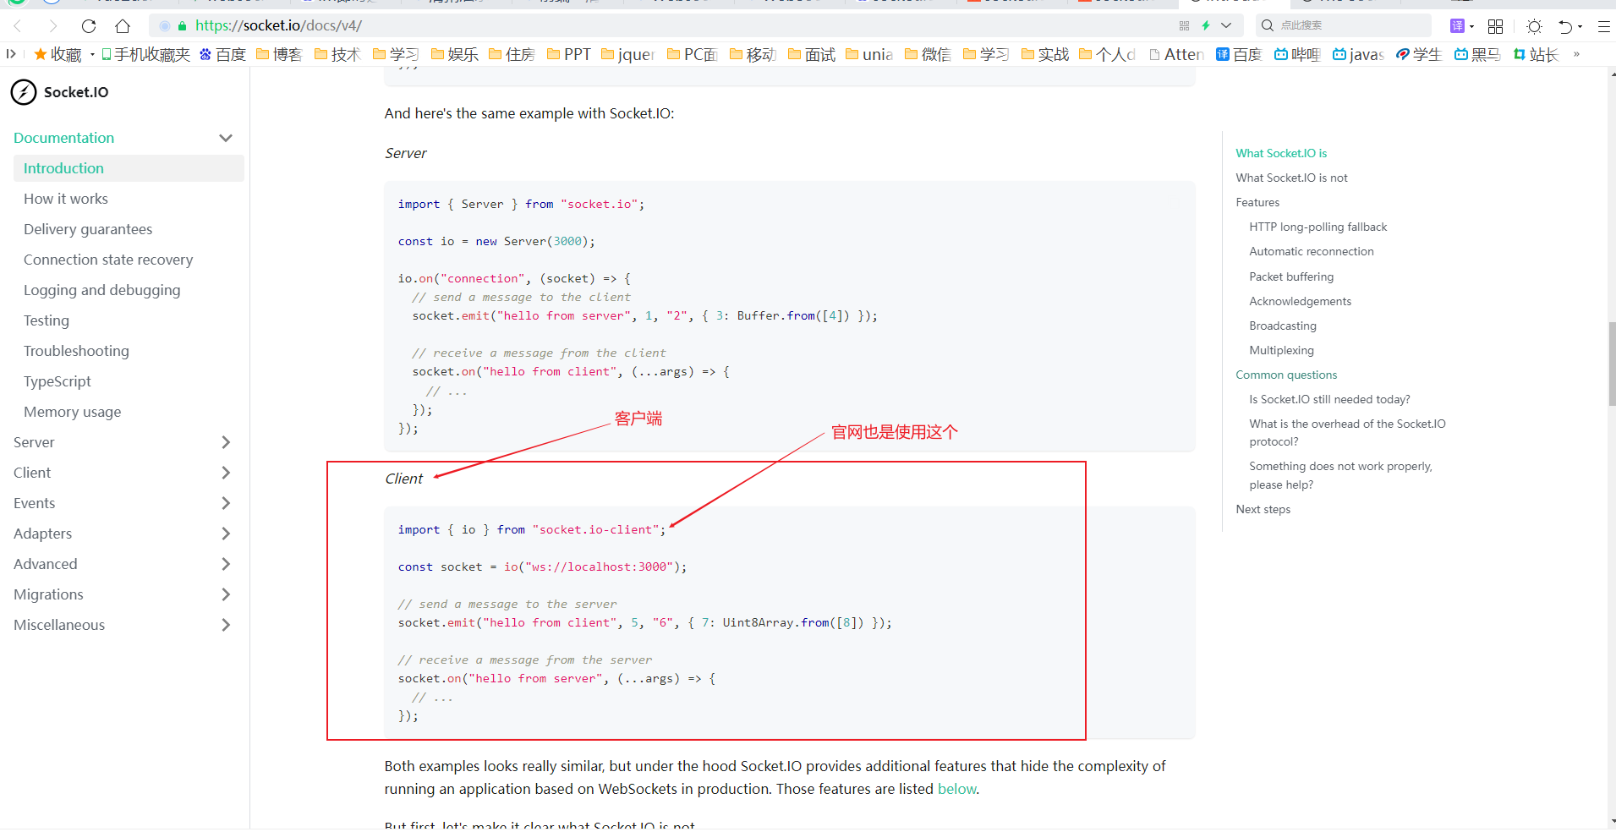The image size is (1616, 832).
Task: Open the TypeScript sidebar page
Action: tap(57, 381)
